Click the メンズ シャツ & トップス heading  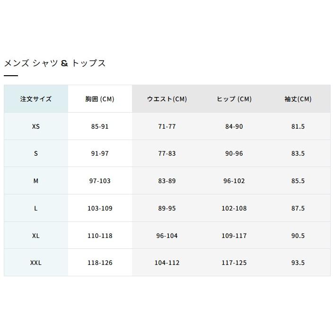pos(55,63)
